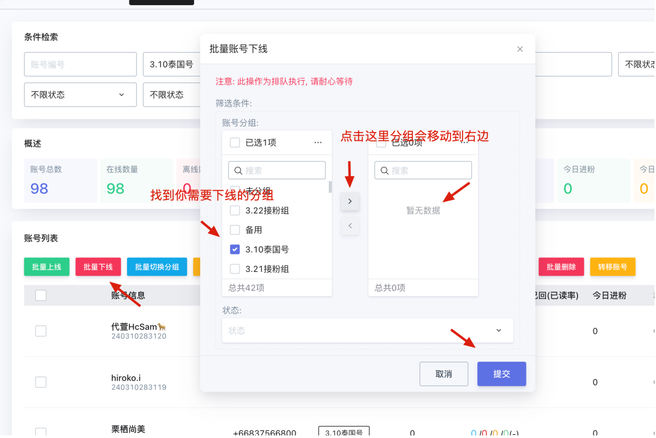Select the checkbox for account 代萱HcSam
Viewport: 656px width, 438px height.
(x=40, y=331)
